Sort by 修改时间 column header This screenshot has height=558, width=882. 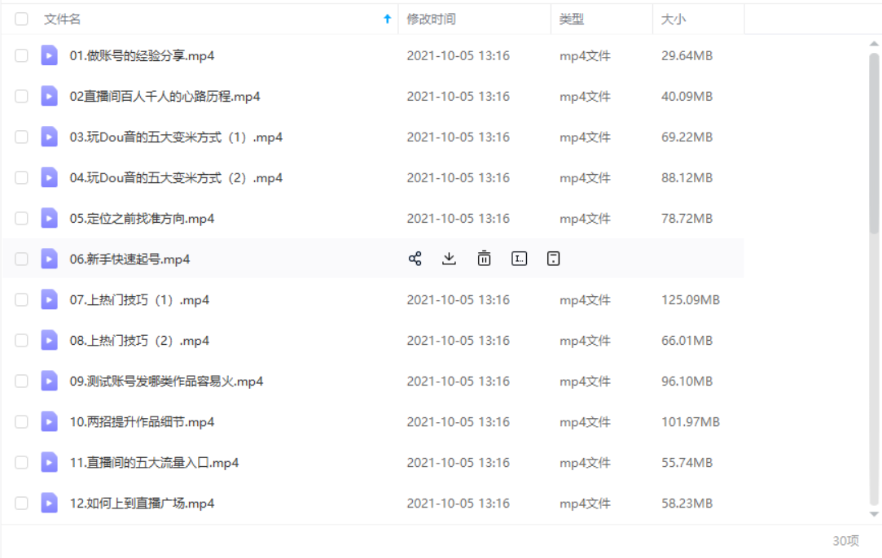[431, 19]
